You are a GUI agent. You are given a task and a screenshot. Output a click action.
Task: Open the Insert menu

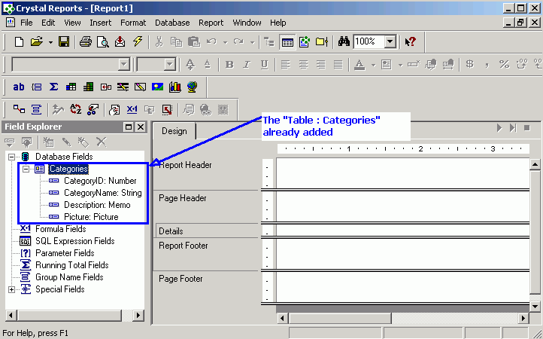click(x=101, y=23)
